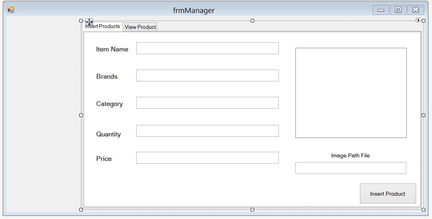
Task: Maximize the frmManager window
Action: 398,10
